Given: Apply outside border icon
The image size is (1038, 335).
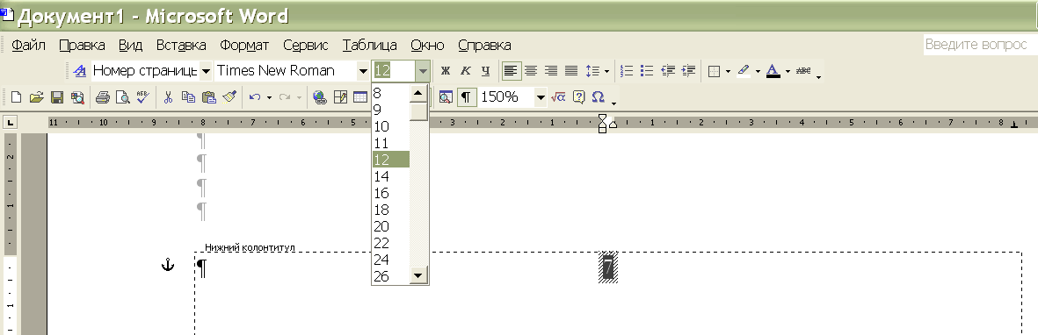Looking at the screenshot, I should tap(714, 71).
